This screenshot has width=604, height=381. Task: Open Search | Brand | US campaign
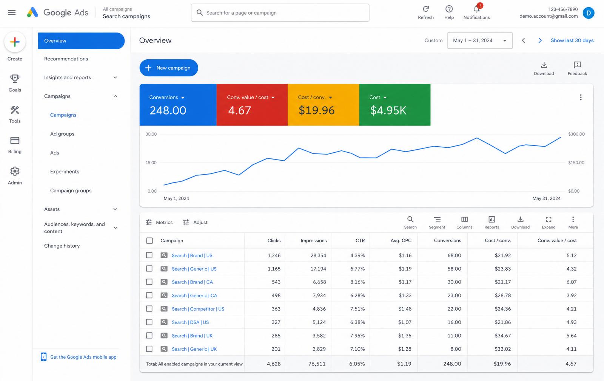(x=192, y=256)
